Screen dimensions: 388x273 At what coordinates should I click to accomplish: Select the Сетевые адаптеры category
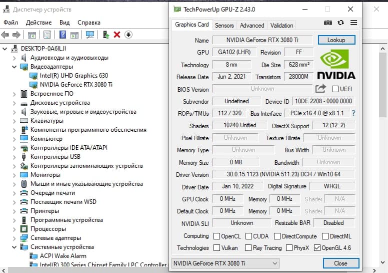[x=55, y=238]
